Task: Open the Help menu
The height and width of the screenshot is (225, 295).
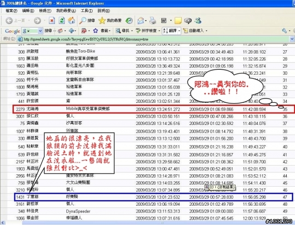Action: (x=103, y=11)
